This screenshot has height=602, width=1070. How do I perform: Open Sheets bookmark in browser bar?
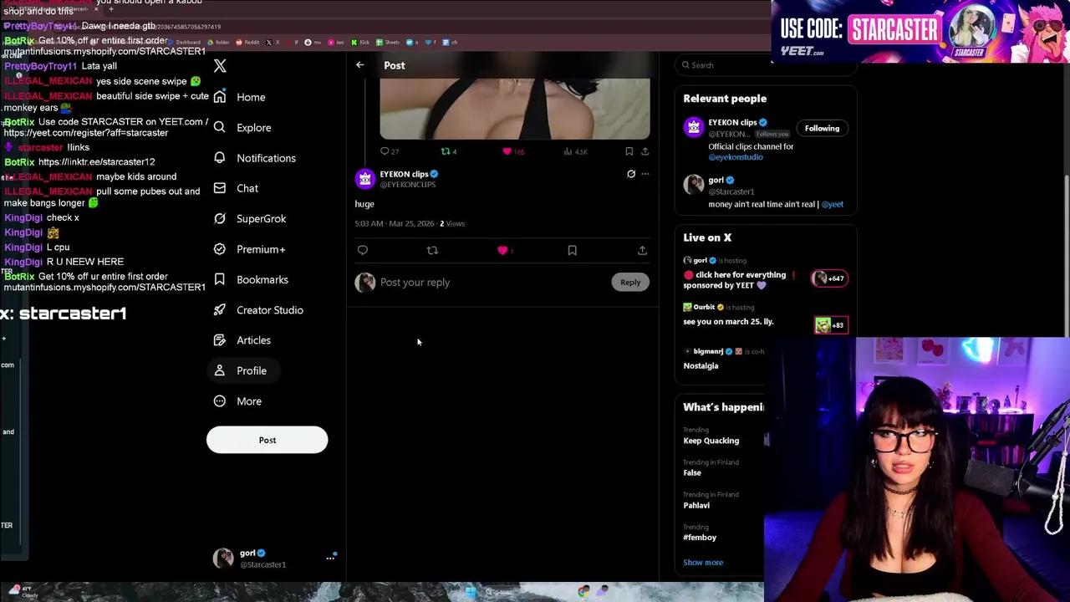389,42
